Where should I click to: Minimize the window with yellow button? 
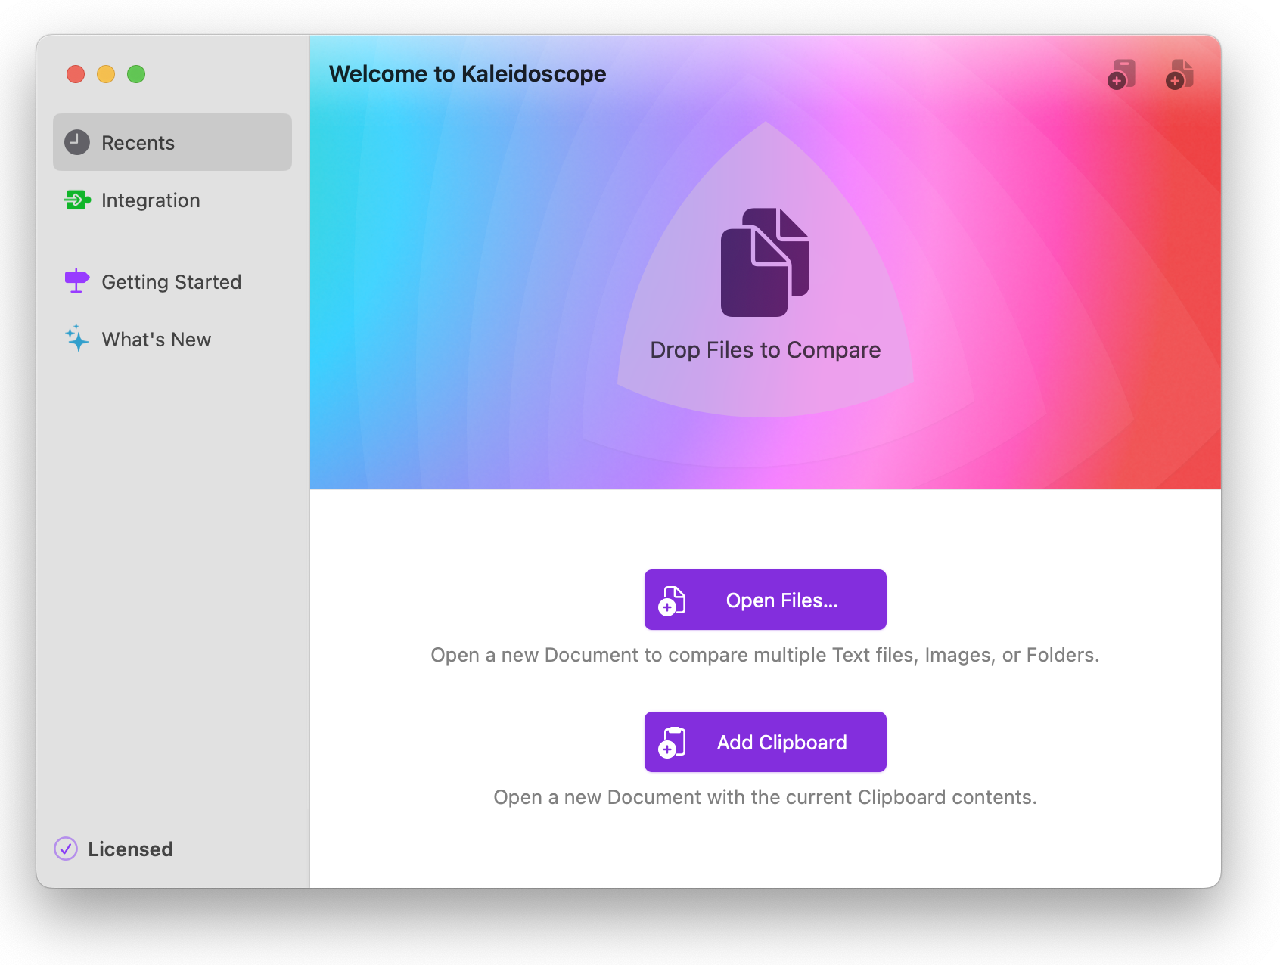point(106,74)
